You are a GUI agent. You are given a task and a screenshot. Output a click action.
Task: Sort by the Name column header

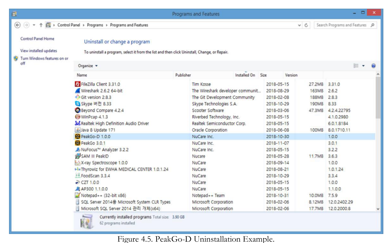tap(82, 75)
